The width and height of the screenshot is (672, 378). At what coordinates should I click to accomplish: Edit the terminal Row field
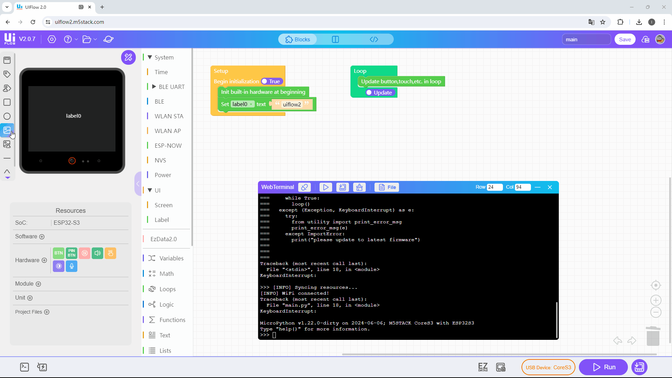tap(495, 187)
